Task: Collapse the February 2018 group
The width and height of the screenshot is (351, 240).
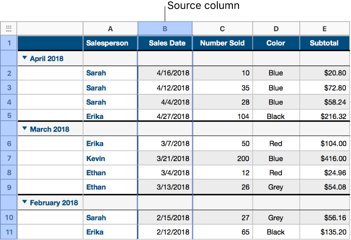Action: pyautogui.click(x=24, y=202)
